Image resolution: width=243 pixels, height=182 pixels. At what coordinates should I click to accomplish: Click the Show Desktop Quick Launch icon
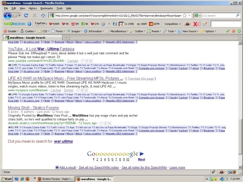tap(17, 179)
